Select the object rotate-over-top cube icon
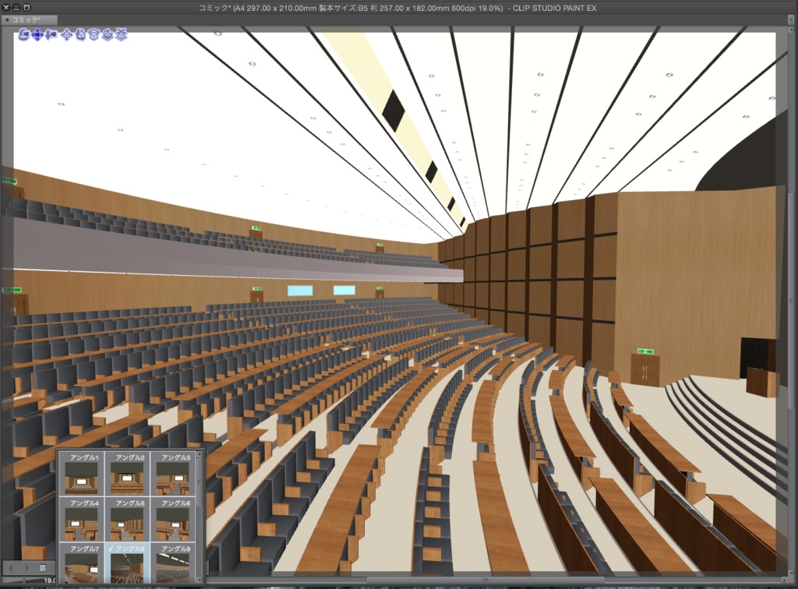This screenshot has height=589, width=798. click(x=94, y=35)
